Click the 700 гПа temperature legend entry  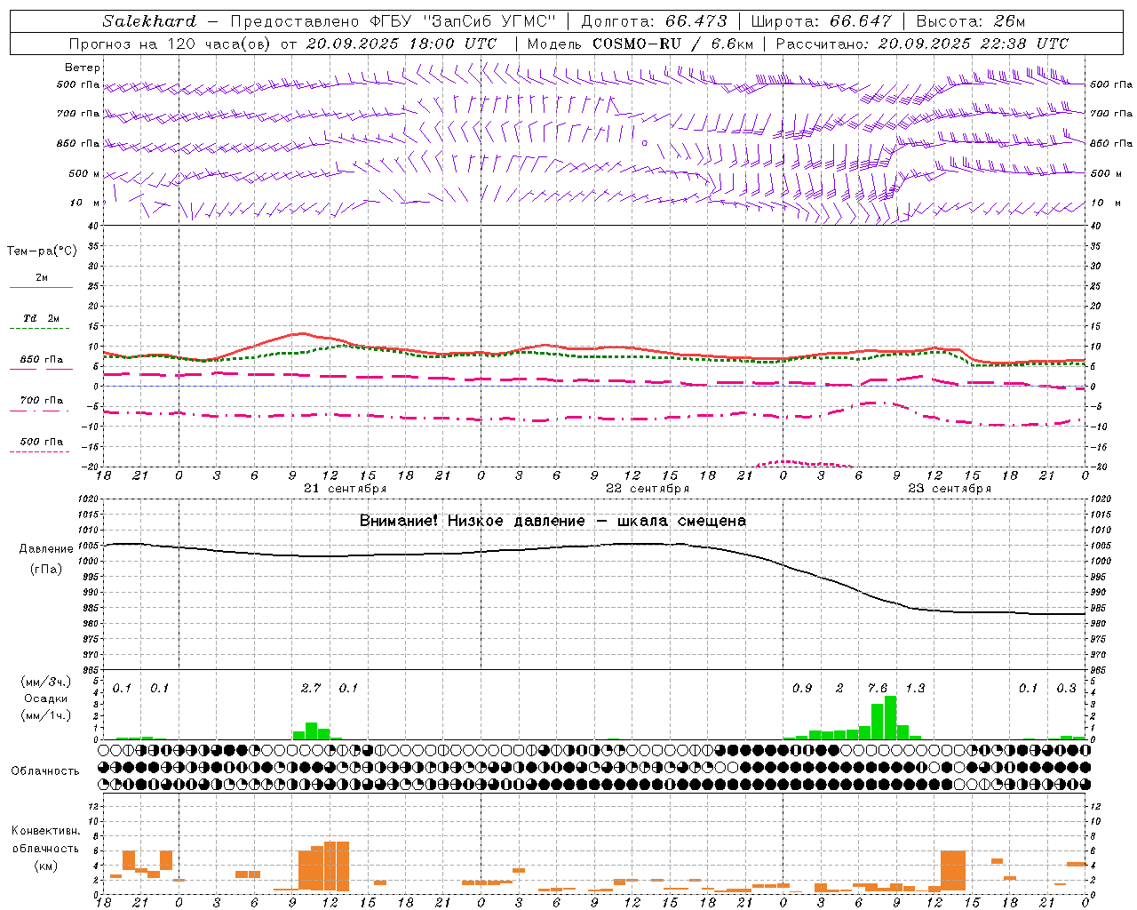(42, 401)
